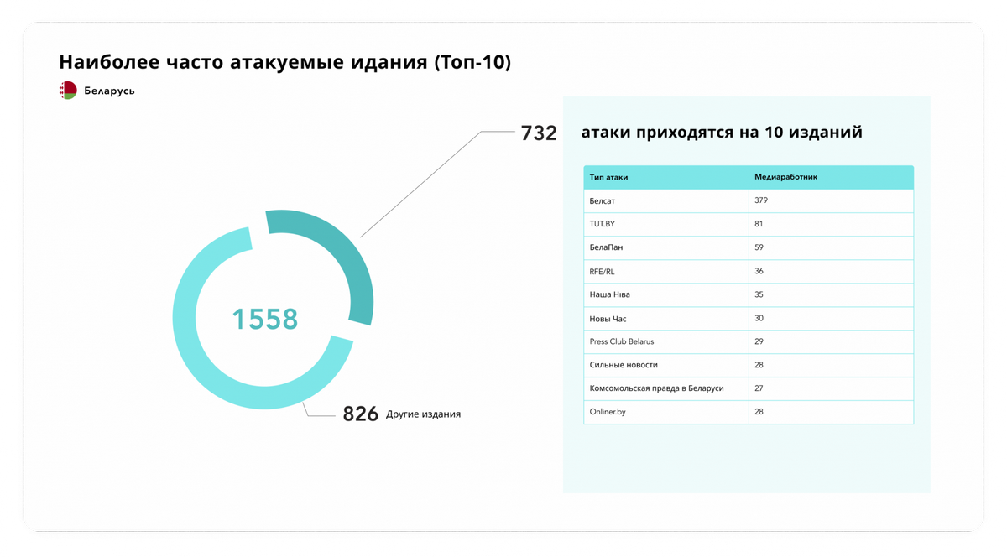Select the БелаПан table entry
1007x557 pixels.
click(x=607, y=247)
